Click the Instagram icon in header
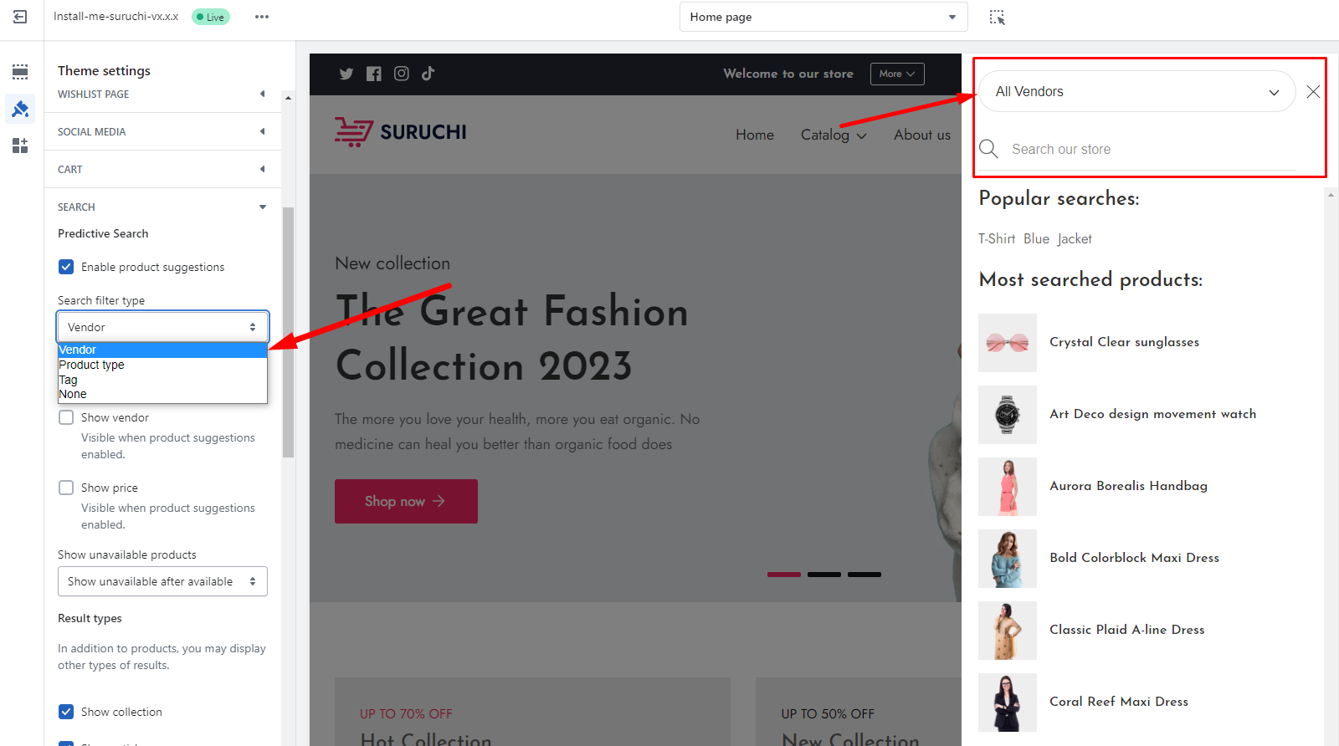Image resolution: width=1339 pixels, height=746 pixels. coord(402,74)
